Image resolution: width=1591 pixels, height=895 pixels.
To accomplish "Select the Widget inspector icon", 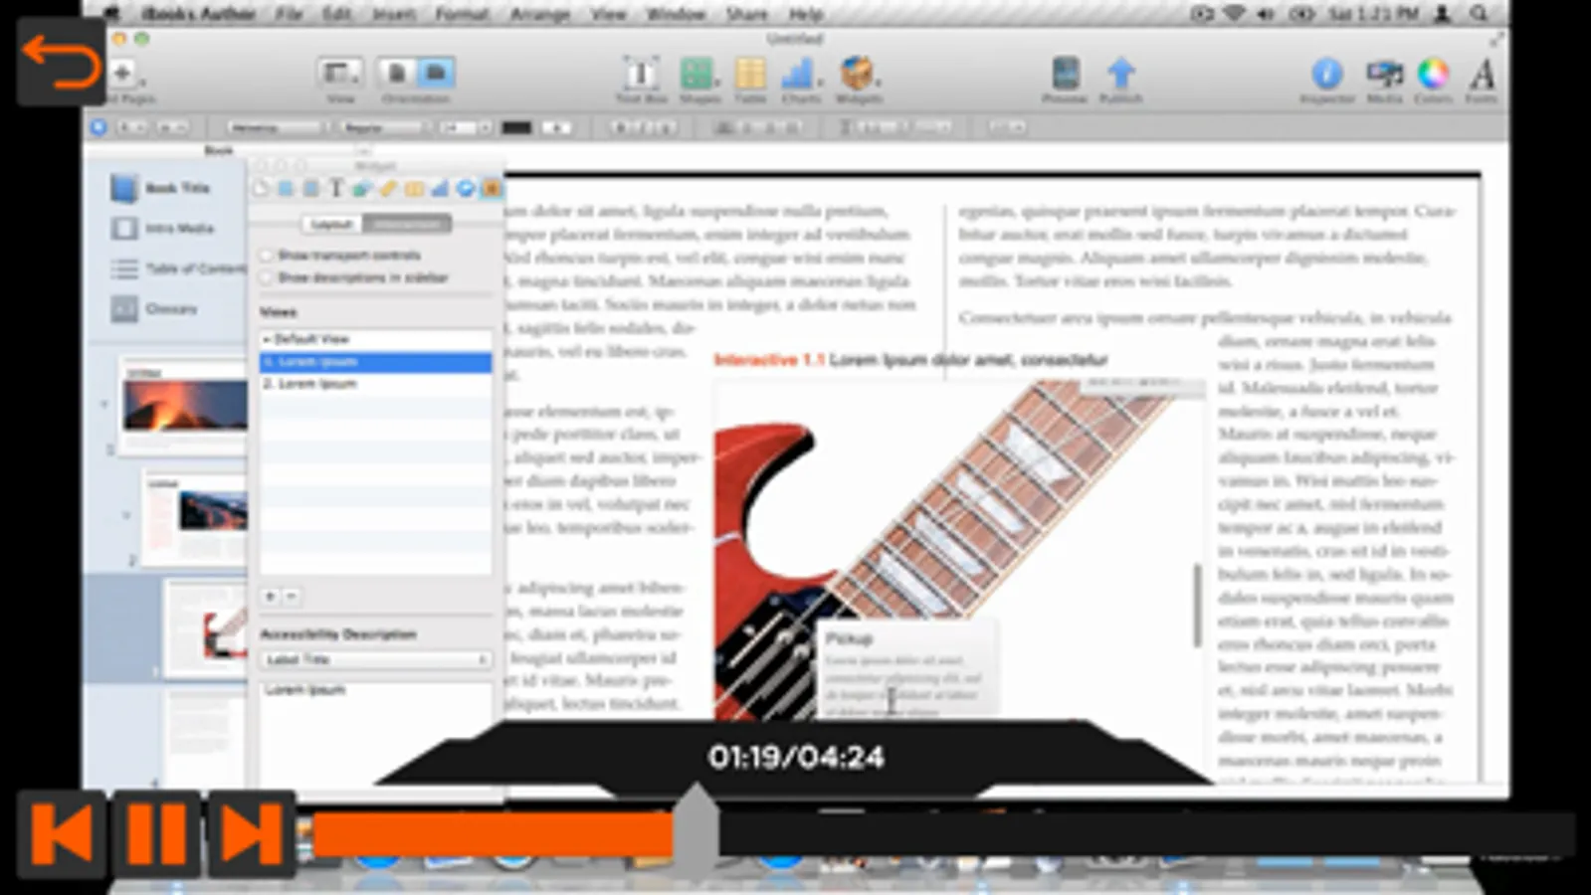I will point(492,188).
